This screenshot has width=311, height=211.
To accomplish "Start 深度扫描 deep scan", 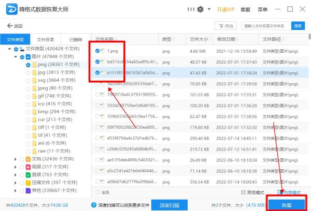I will (x=169, y=205).
